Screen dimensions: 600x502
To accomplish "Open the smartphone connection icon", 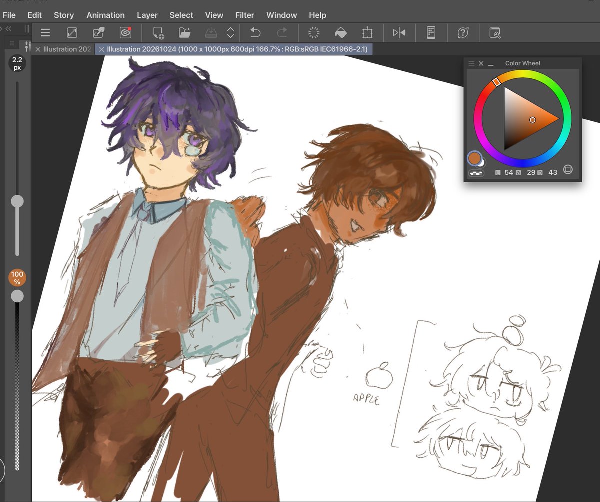I will (431, 33).
